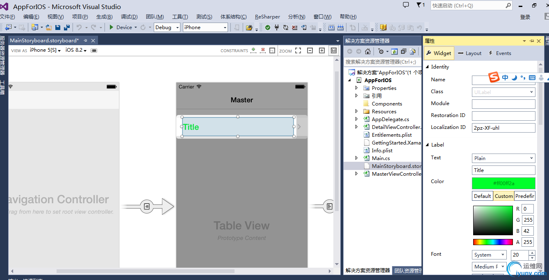The height and width of the screenshot is (280, 549).
Task: Open AppDelegate.cs in Solution Explorer
Action: [390, 119]
